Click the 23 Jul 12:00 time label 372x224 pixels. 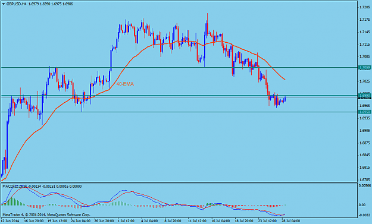coord(267,221)
